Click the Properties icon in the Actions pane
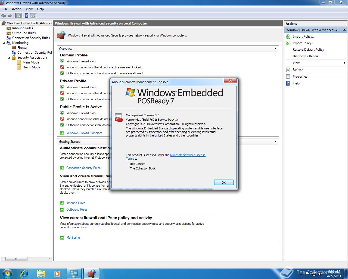The image size is (348, 279). (288, 77)
